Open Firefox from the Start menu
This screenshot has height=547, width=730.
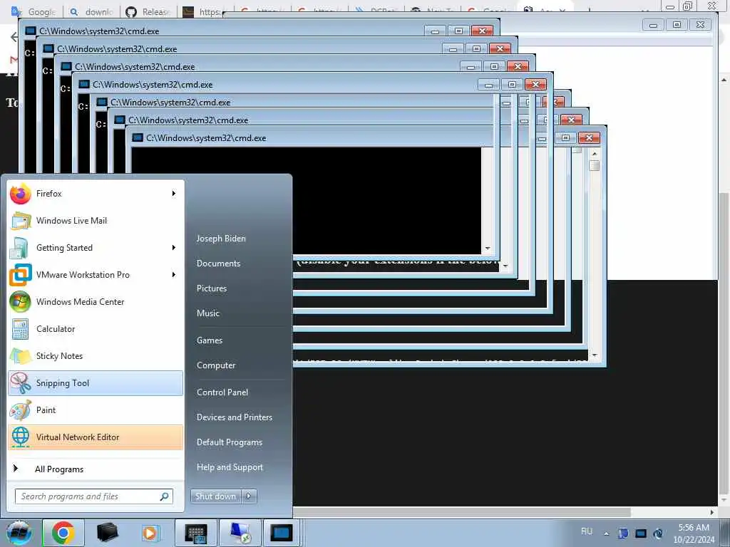point(96,194)
